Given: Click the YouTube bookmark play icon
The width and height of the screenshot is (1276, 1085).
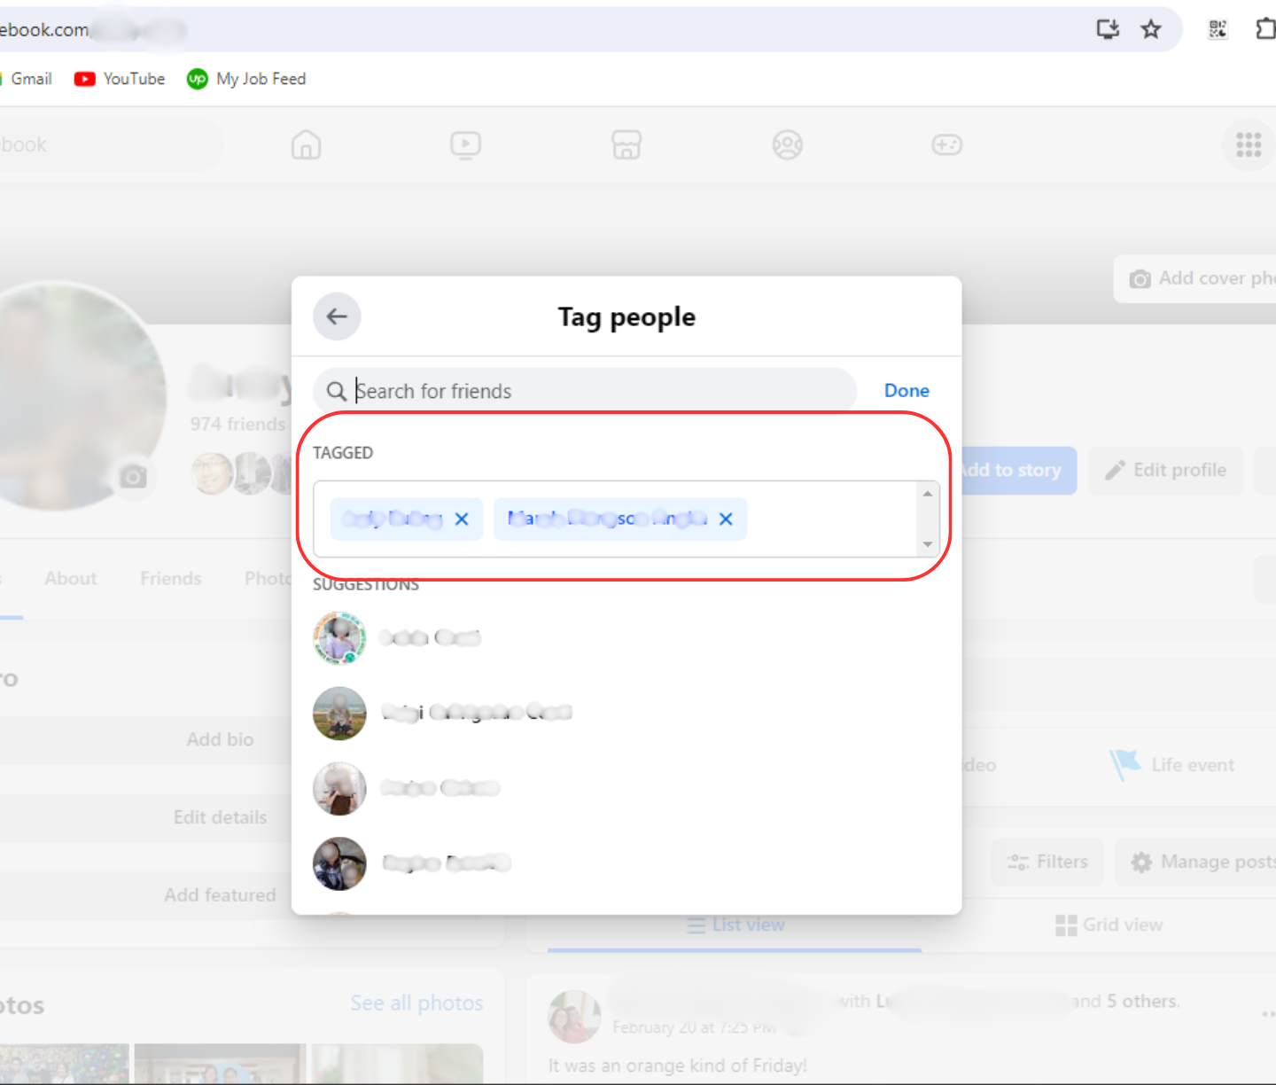Looking at the screenshot, I should tap(84, 79).
